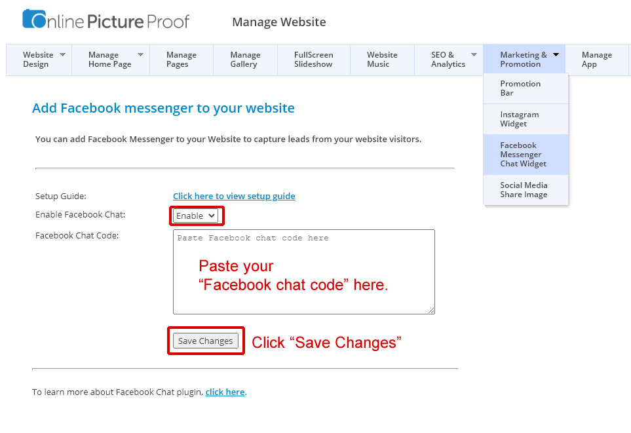Select Promotion Bar from the dropdown menu
The image size is (631, 433).
coord(526,88)
